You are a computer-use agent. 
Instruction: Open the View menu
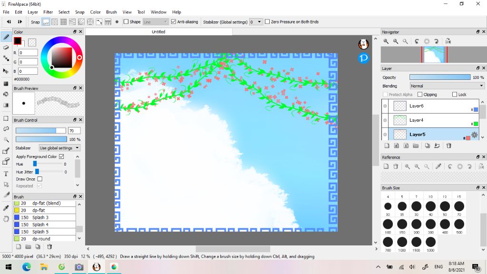pos(127,12)
